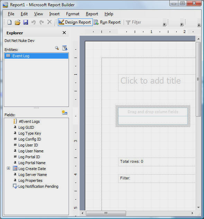
Task: Click the horizontal scrollbar right arrow
Action: click(x=193, y=213)
